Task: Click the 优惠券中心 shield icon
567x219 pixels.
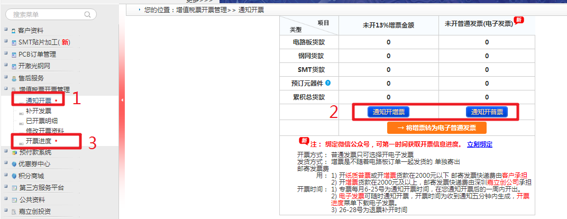Action: pos(14,164)
